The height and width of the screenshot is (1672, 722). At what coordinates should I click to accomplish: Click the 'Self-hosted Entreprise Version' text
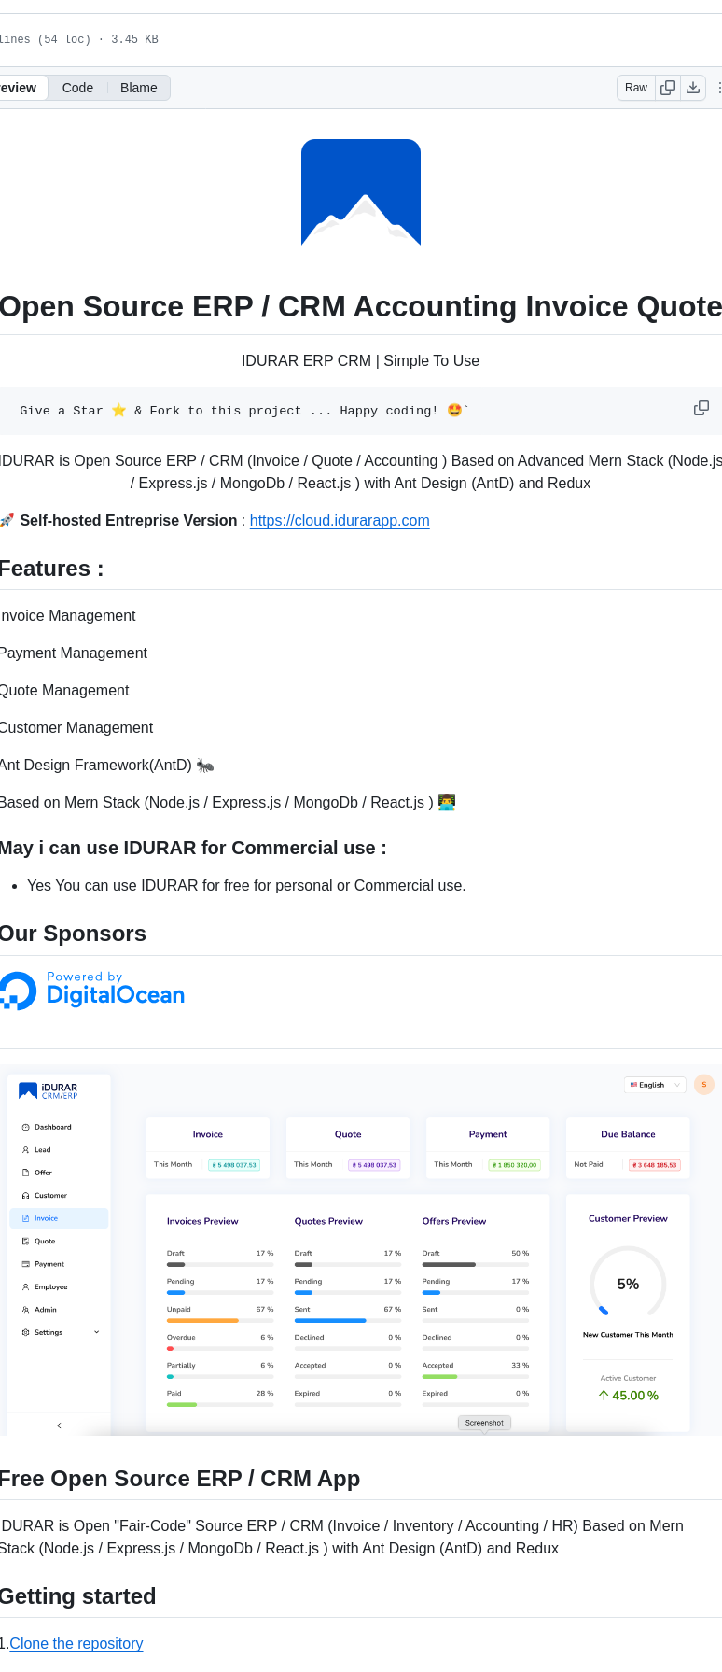129,520
